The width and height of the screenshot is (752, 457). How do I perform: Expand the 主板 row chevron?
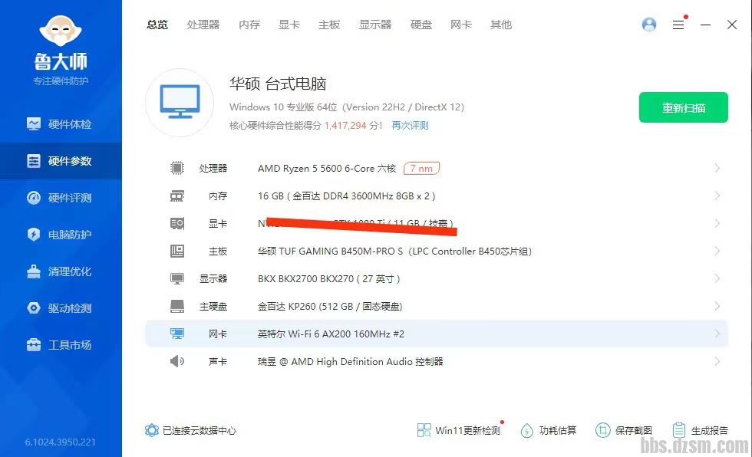point(717,251)
